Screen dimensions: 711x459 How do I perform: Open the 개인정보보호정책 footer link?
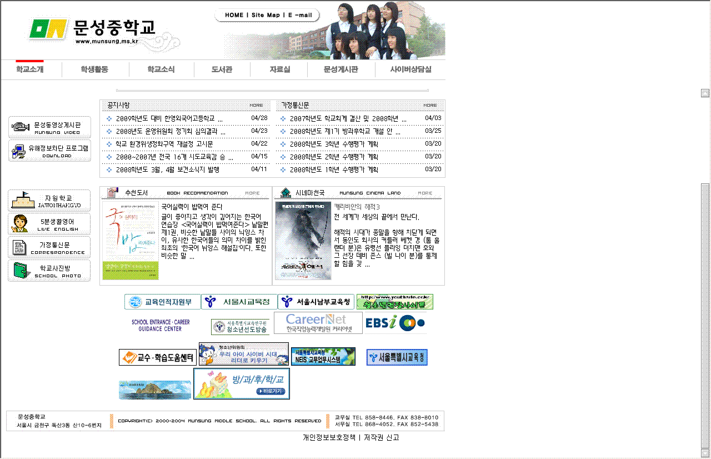tap(329, 437)
